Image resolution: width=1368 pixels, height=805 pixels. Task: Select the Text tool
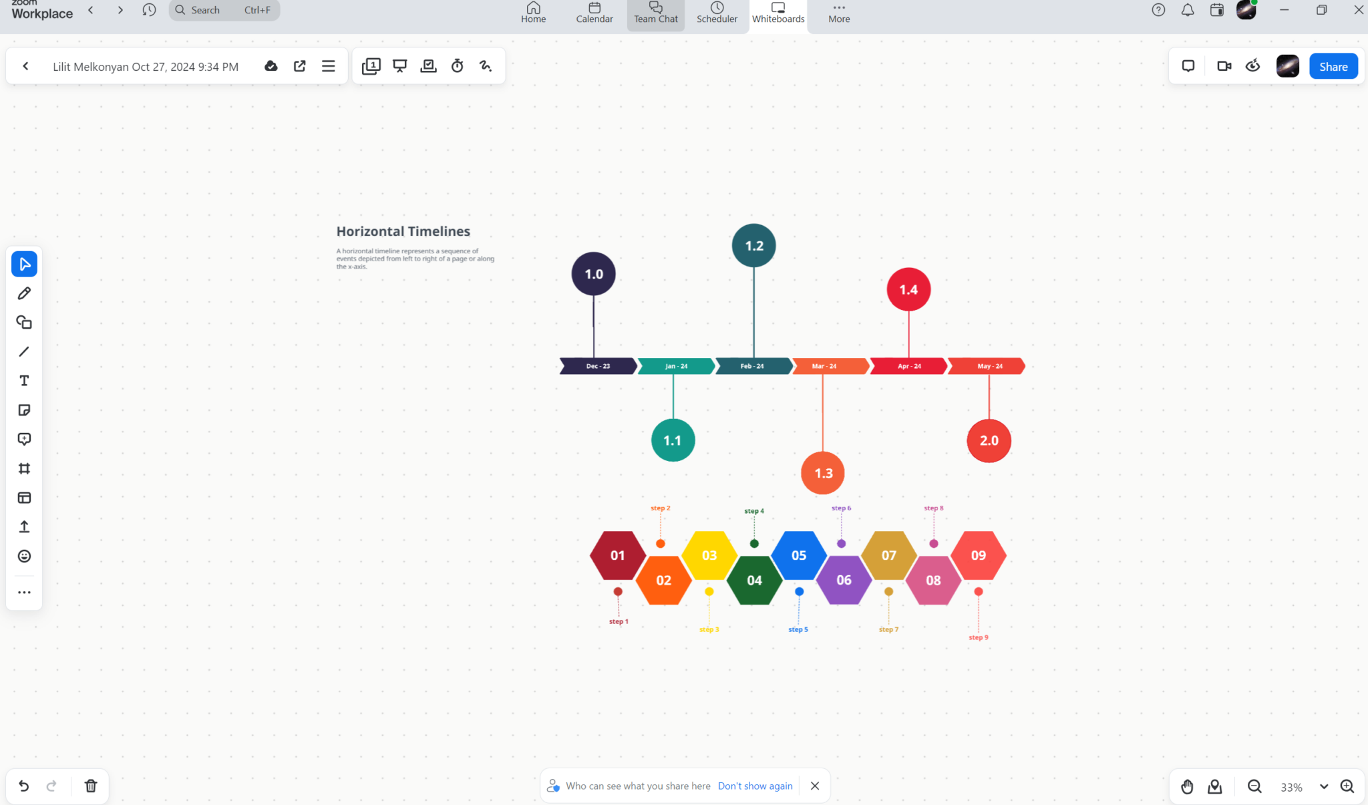click(x=24, y=380)
